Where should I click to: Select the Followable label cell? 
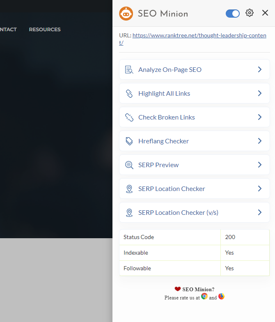click(x=170, y=269)
